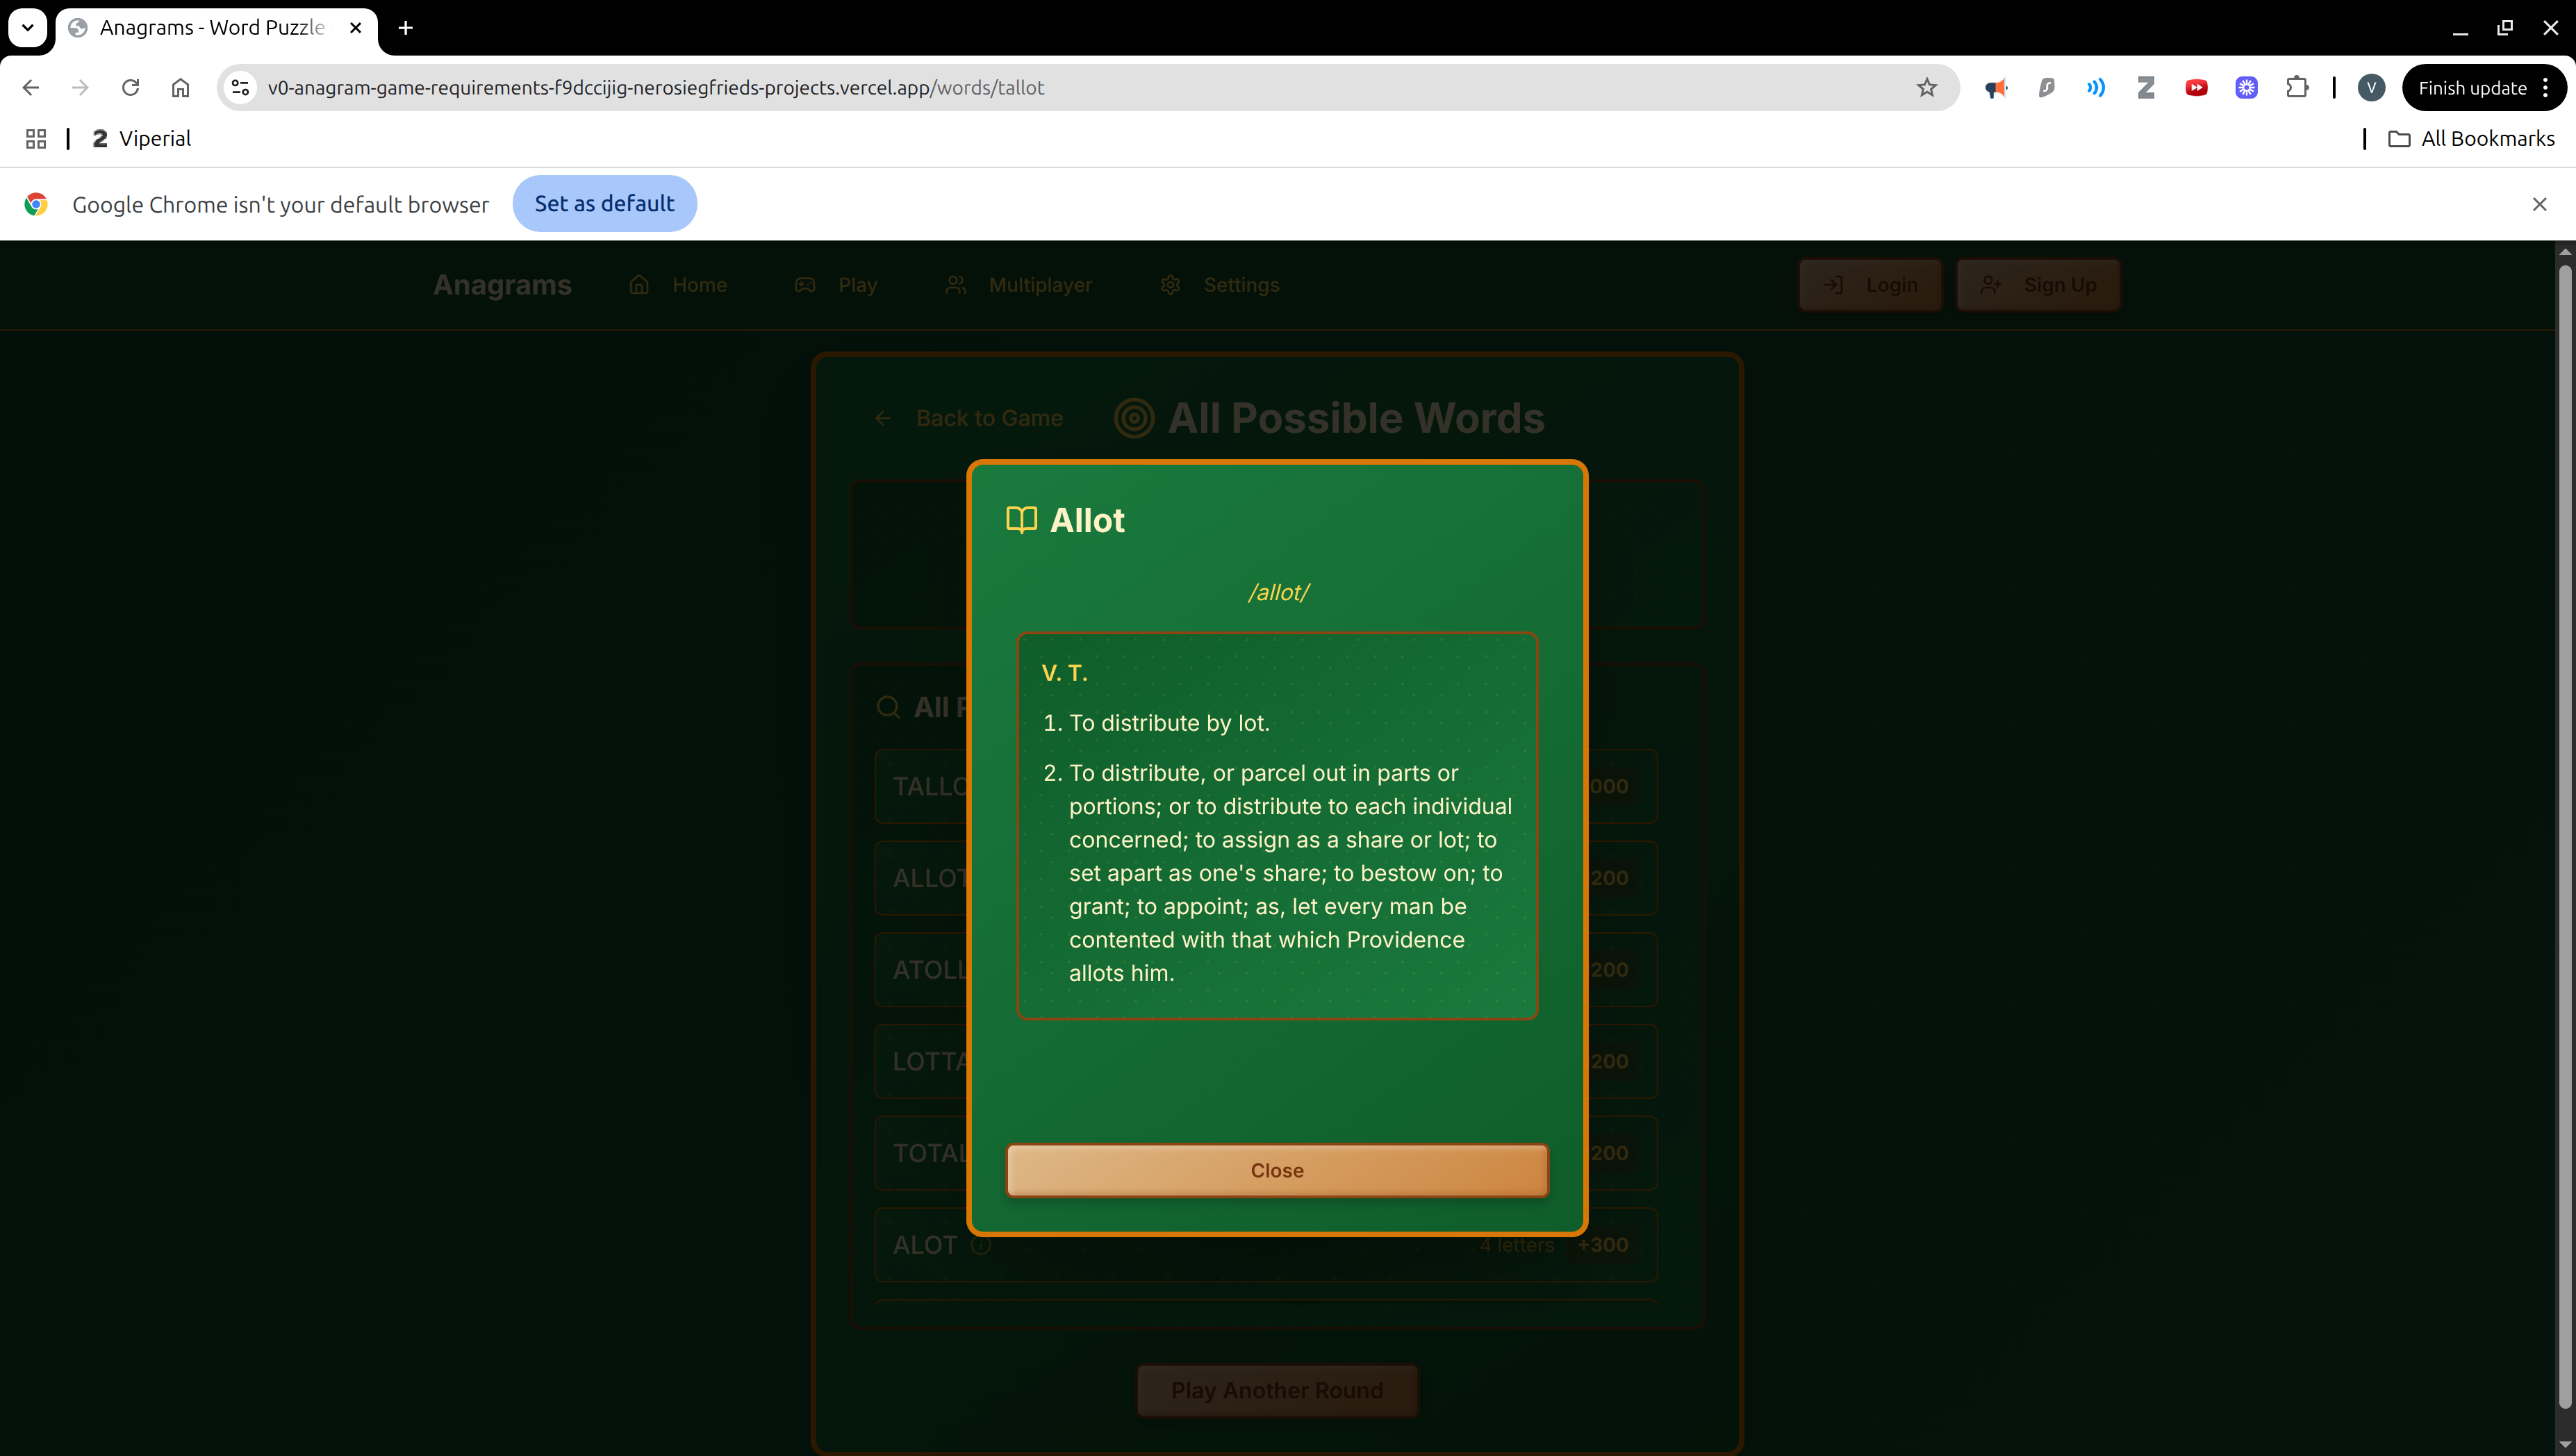This screenshot has height=1456, width=2576.
Task: Set Chrome as default browser
Action: [604, 204]
